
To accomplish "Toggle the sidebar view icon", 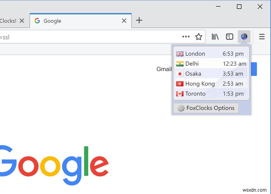I will (x=230, y=37).
